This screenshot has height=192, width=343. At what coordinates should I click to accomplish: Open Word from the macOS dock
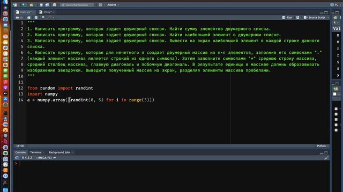point(5,147)
